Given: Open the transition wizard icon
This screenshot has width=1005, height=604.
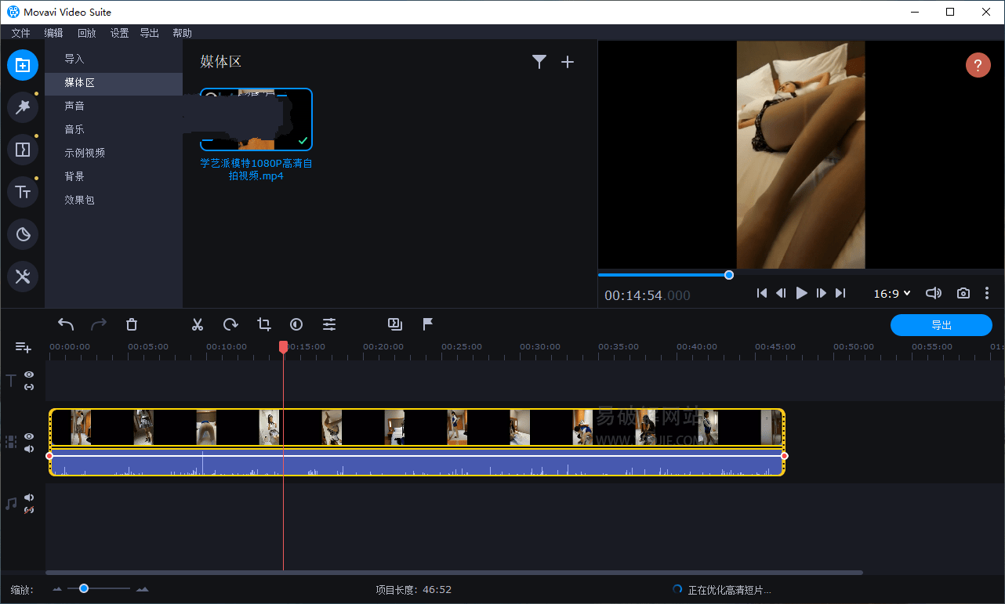Looking at the screenshot, I should click(395, 324).
